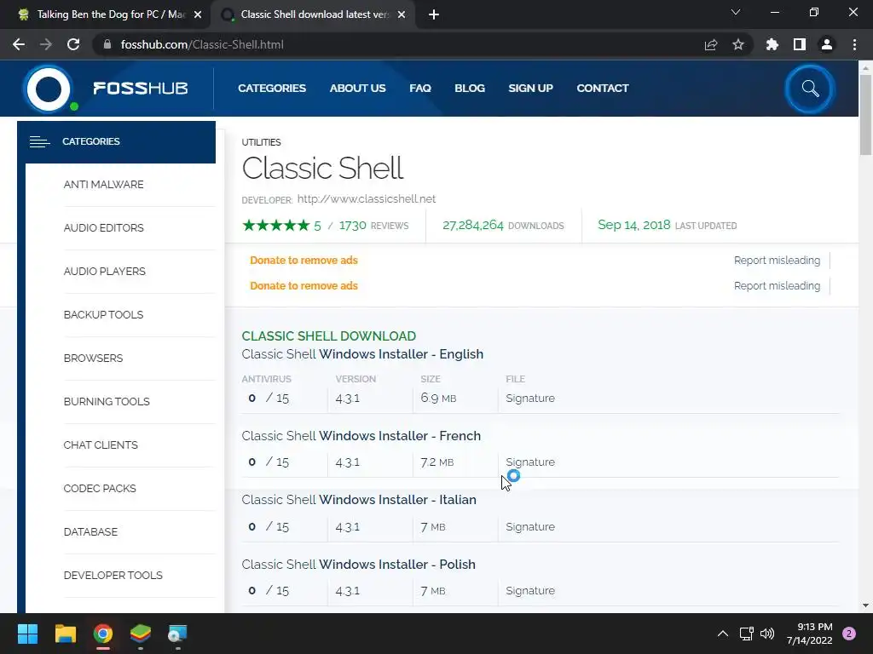The width and height of the screenshot is (873, 654).
Task: Open a new browser tab
Action: [434, 14]
